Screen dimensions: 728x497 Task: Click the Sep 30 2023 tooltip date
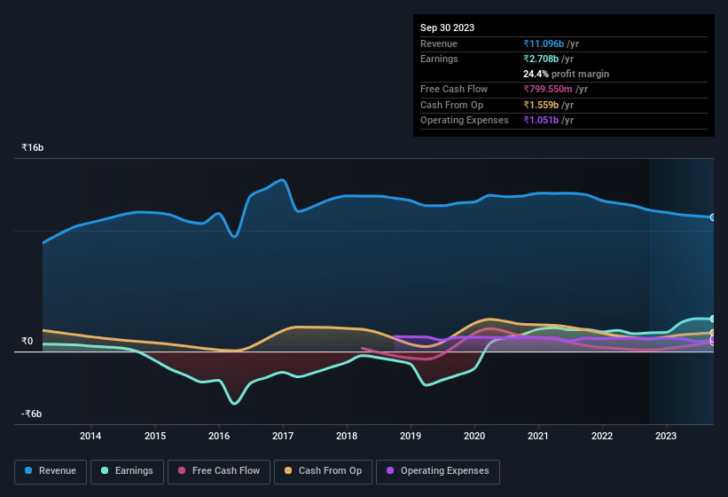pos(447,28)
